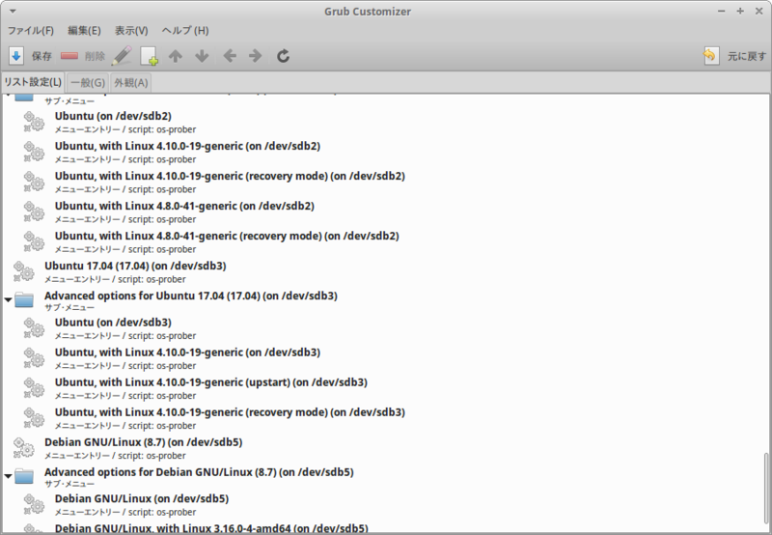The image size is (772, 535).
Task: Select Debian GNU/Linux (8.7) (on /dev/sdb5) title
Action: tap(143, 442)
